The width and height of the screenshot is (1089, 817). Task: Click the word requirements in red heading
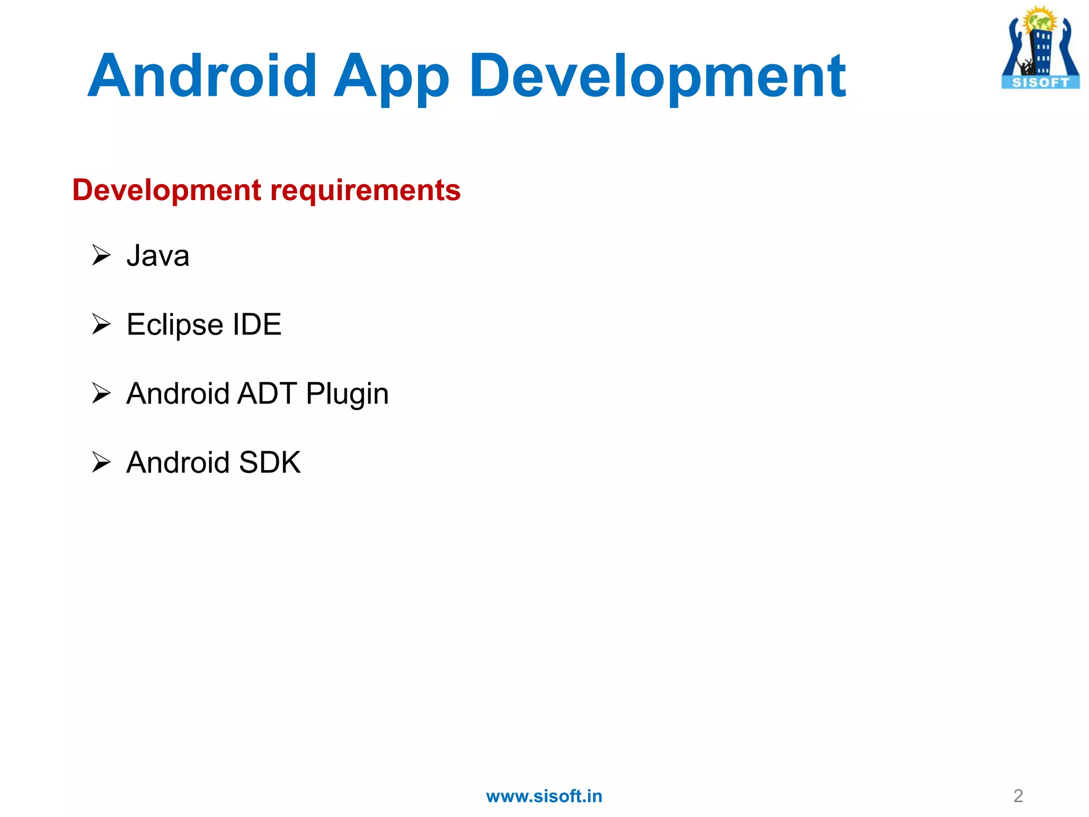pyautogui.click(x=365, y=190)
